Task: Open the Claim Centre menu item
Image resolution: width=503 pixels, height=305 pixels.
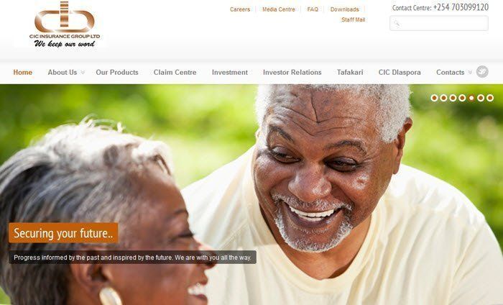Action: point(175,72)
